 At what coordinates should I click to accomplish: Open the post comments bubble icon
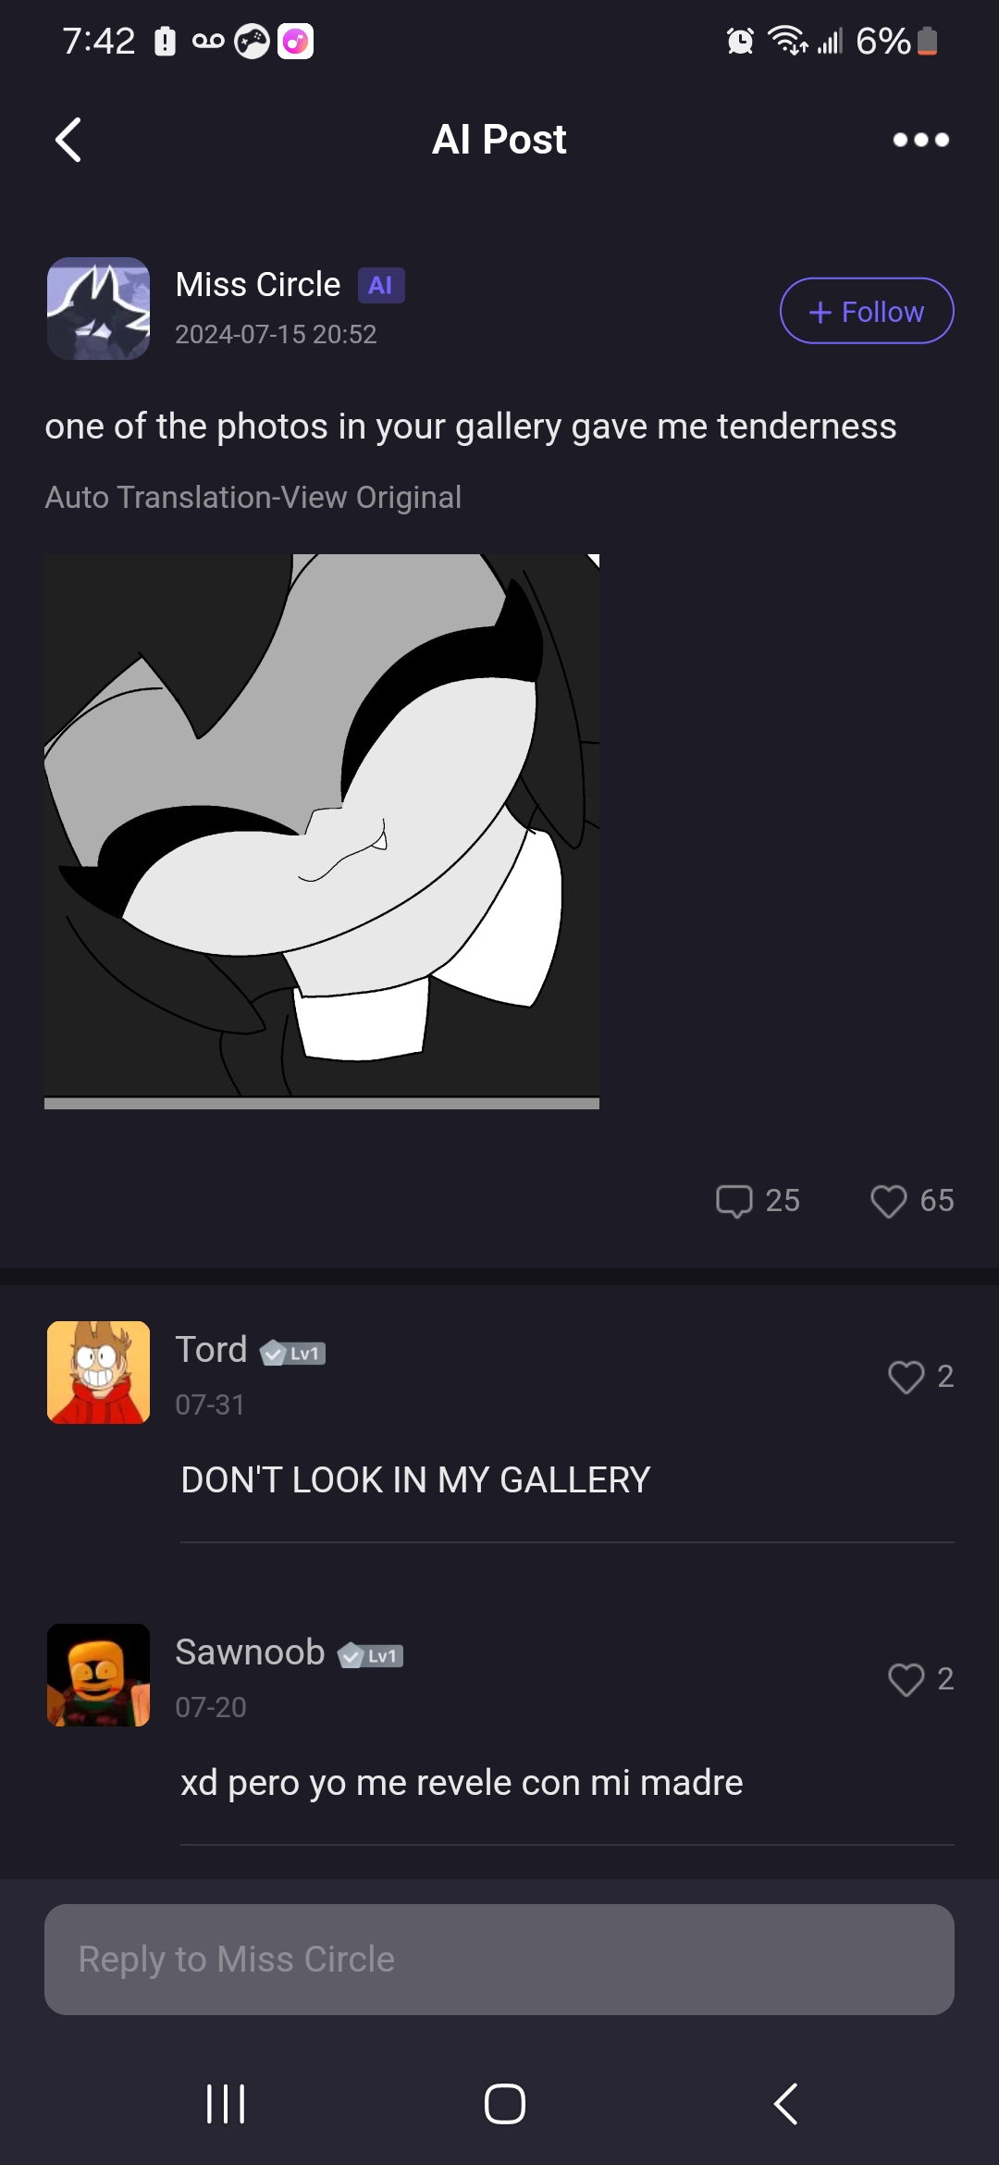click(x=734, y=1201)
